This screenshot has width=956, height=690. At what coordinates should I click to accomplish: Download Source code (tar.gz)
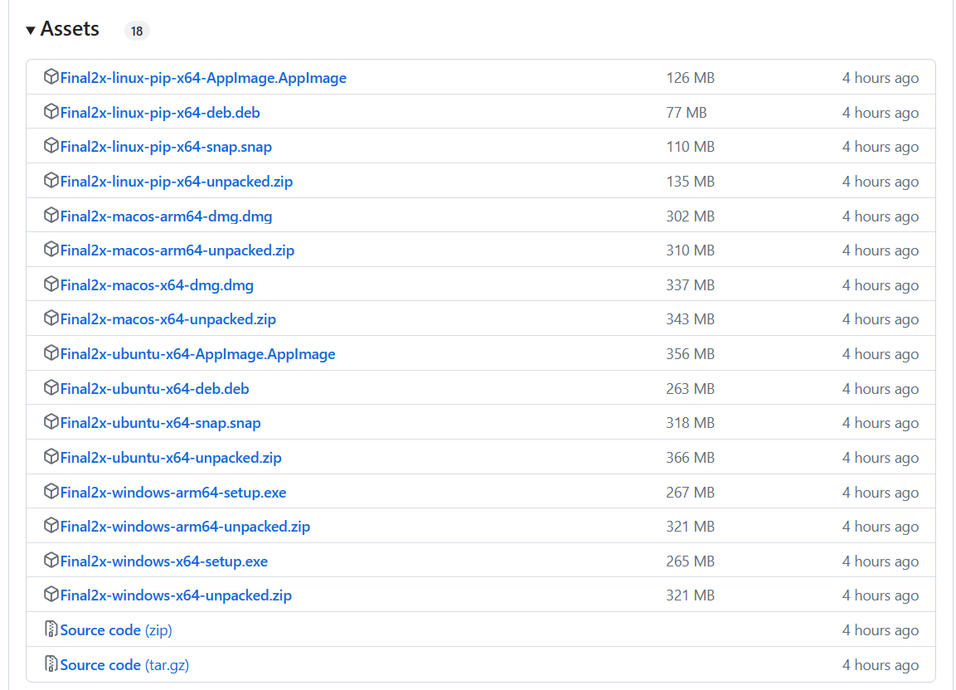[124, 666]
